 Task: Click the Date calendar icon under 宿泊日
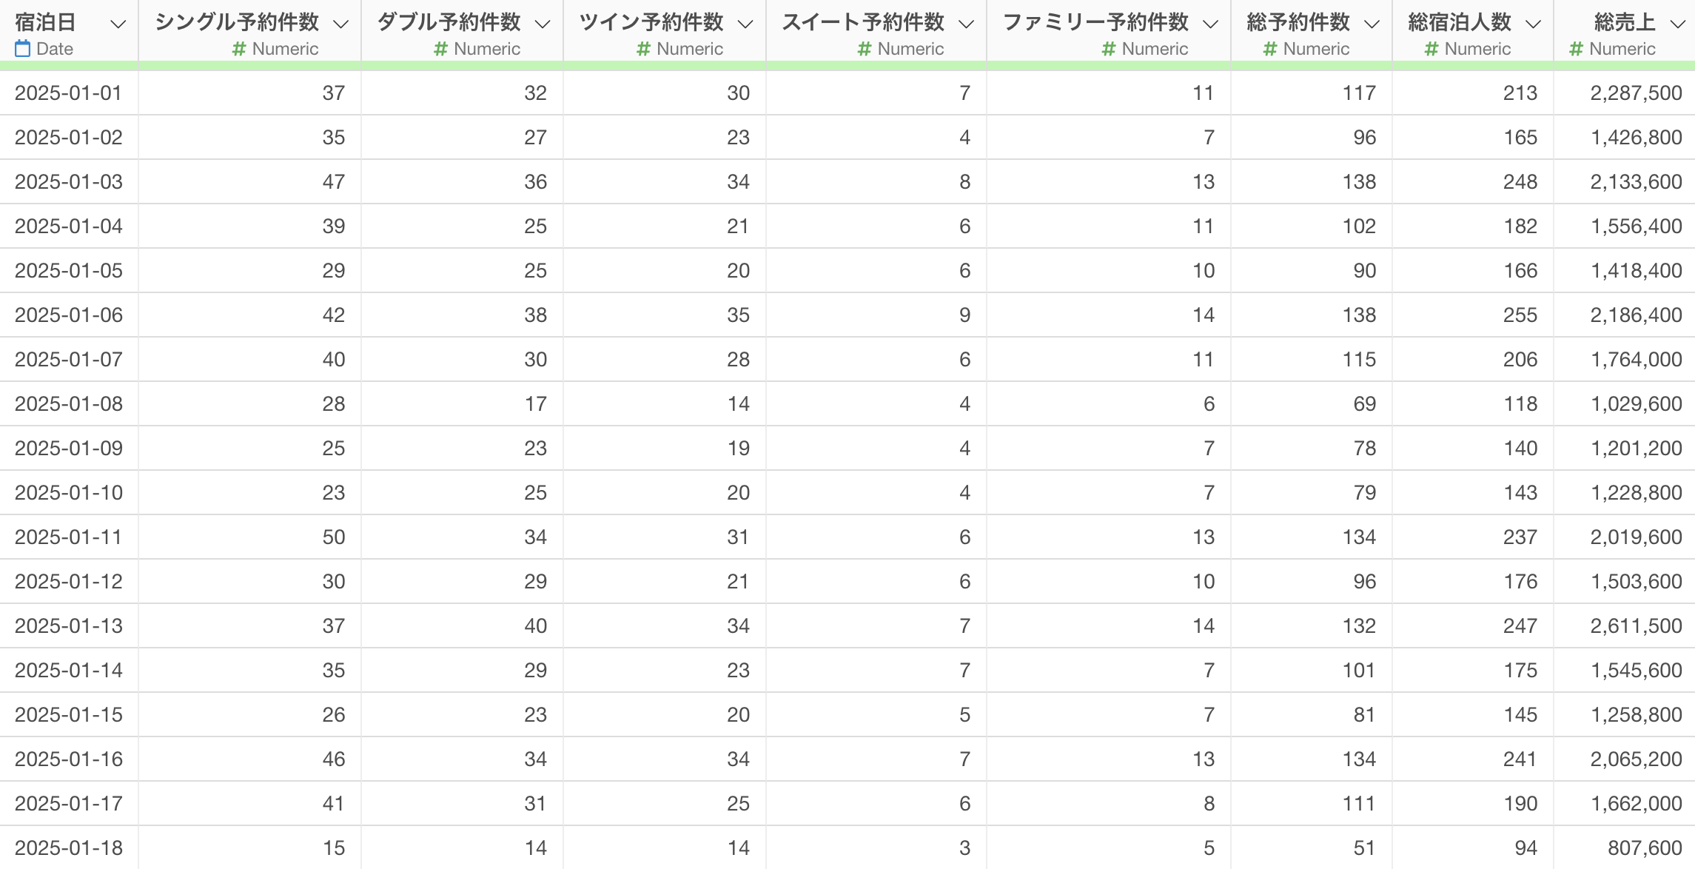coord(23,49)
